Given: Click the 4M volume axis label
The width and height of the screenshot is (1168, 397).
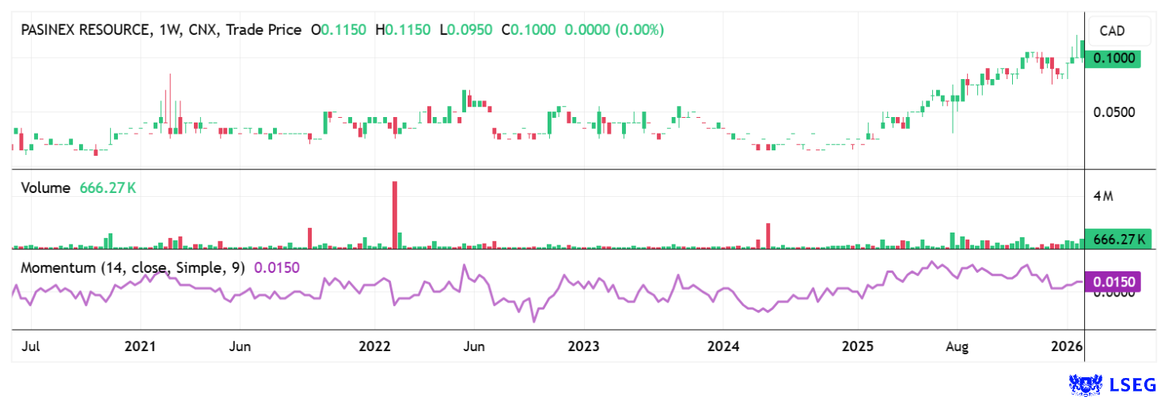Looking at the screenshot, I should point(1103,196).
